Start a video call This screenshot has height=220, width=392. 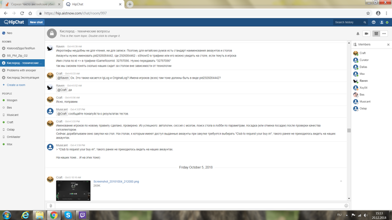click(366, 34)
